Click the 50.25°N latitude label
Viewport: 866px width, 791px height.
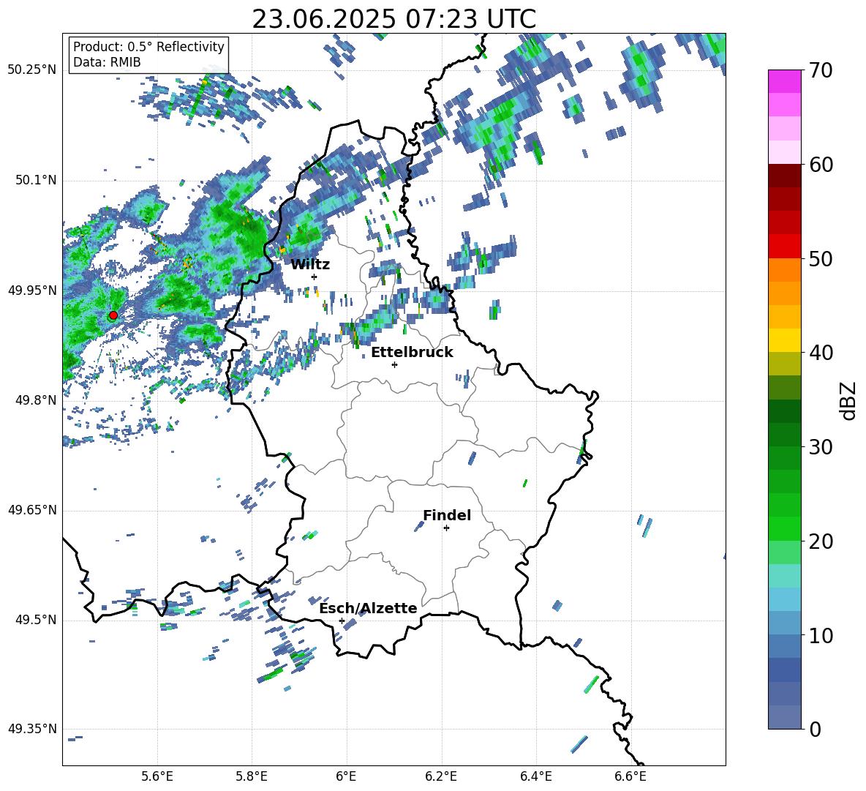[x=32, y=70]
